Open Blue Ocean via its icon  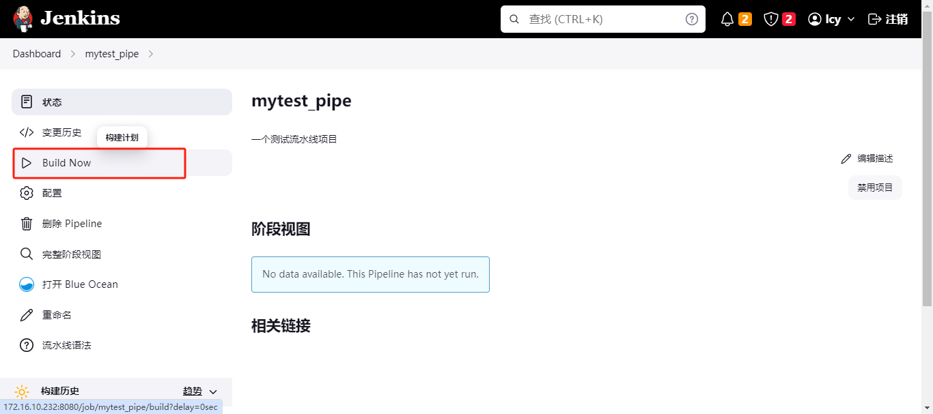[27, 284]
